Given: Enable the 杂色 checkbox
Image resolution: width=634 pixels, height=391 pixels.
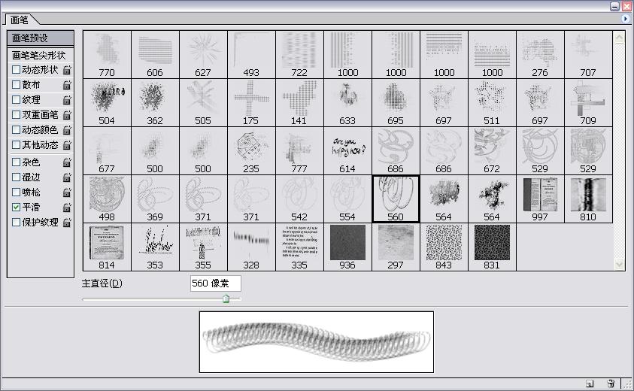Looking at the screenshot, I should point(17,162).
